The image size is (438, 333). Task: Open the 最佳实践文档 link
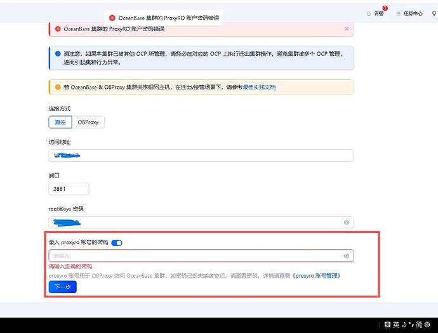click(259, 87)
